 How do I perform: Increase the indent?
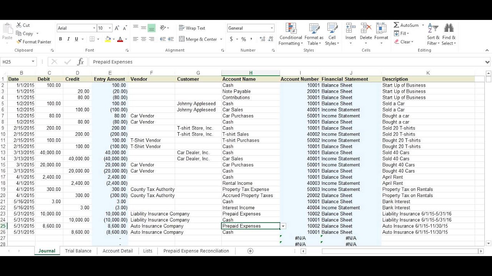point(171,39)
